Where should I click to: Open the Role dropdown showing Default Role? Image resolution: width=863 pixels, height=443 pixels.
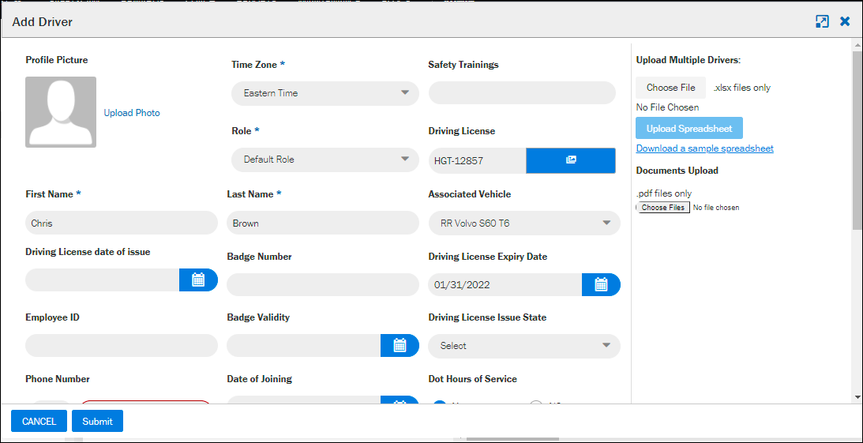325,160
